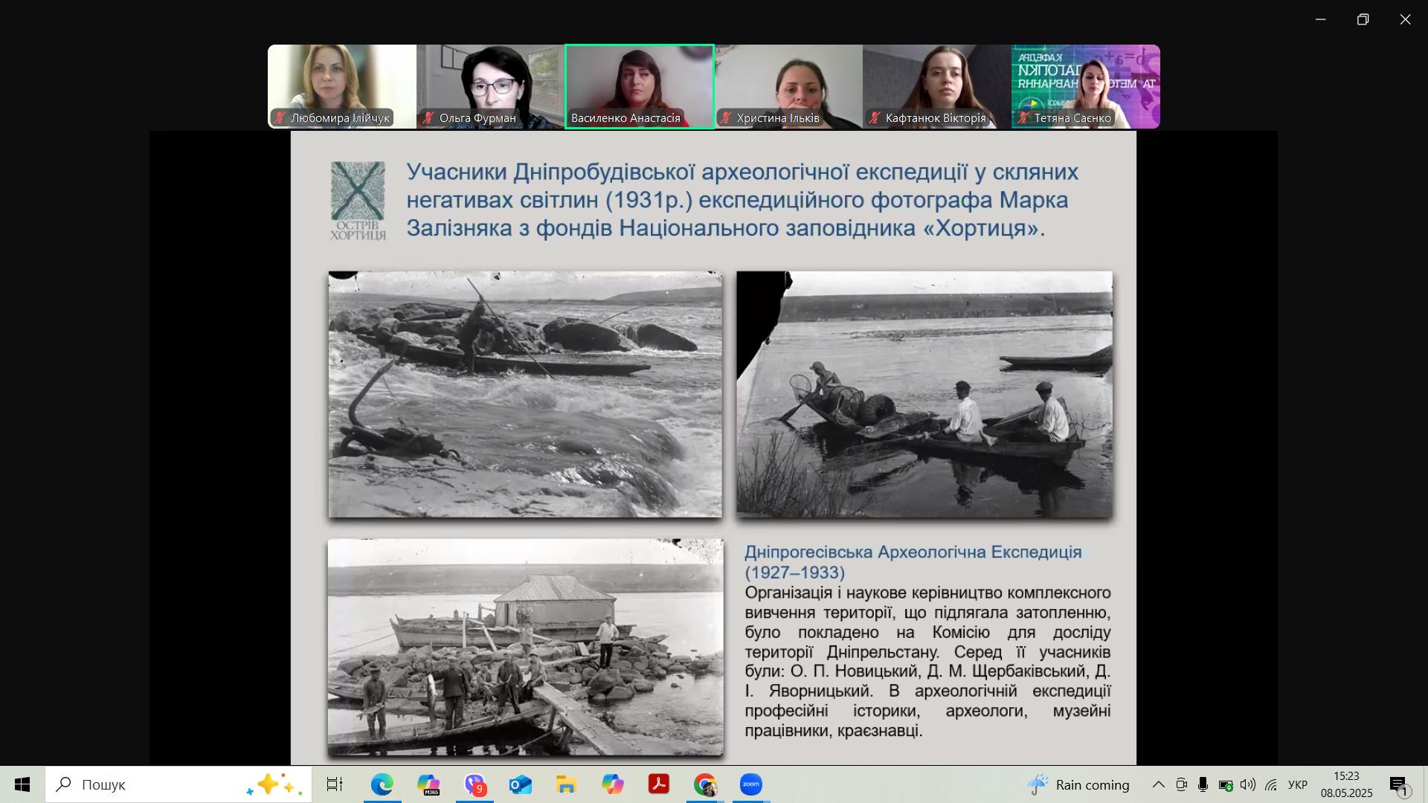
Task: Open the УКР language switcher
Action: (1296, 784)
